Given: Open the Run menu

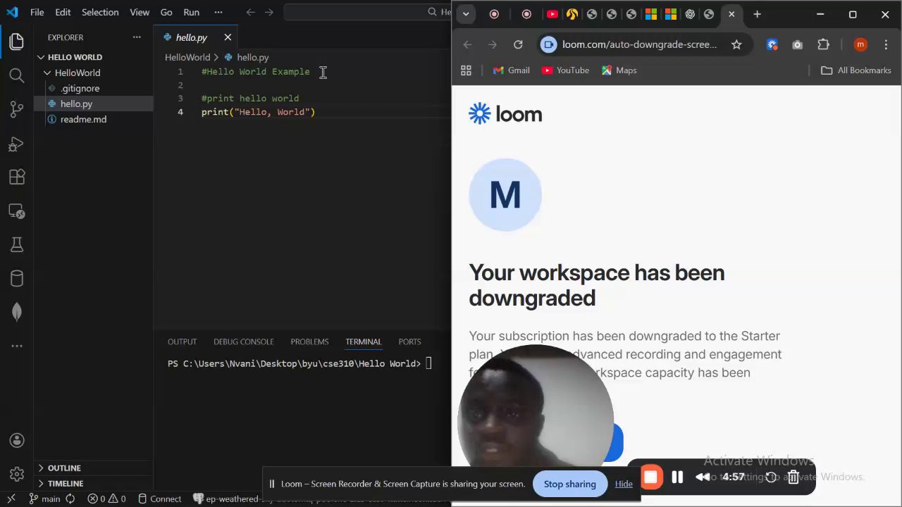Looking at the screenshot, I should (x=191, y=12).
